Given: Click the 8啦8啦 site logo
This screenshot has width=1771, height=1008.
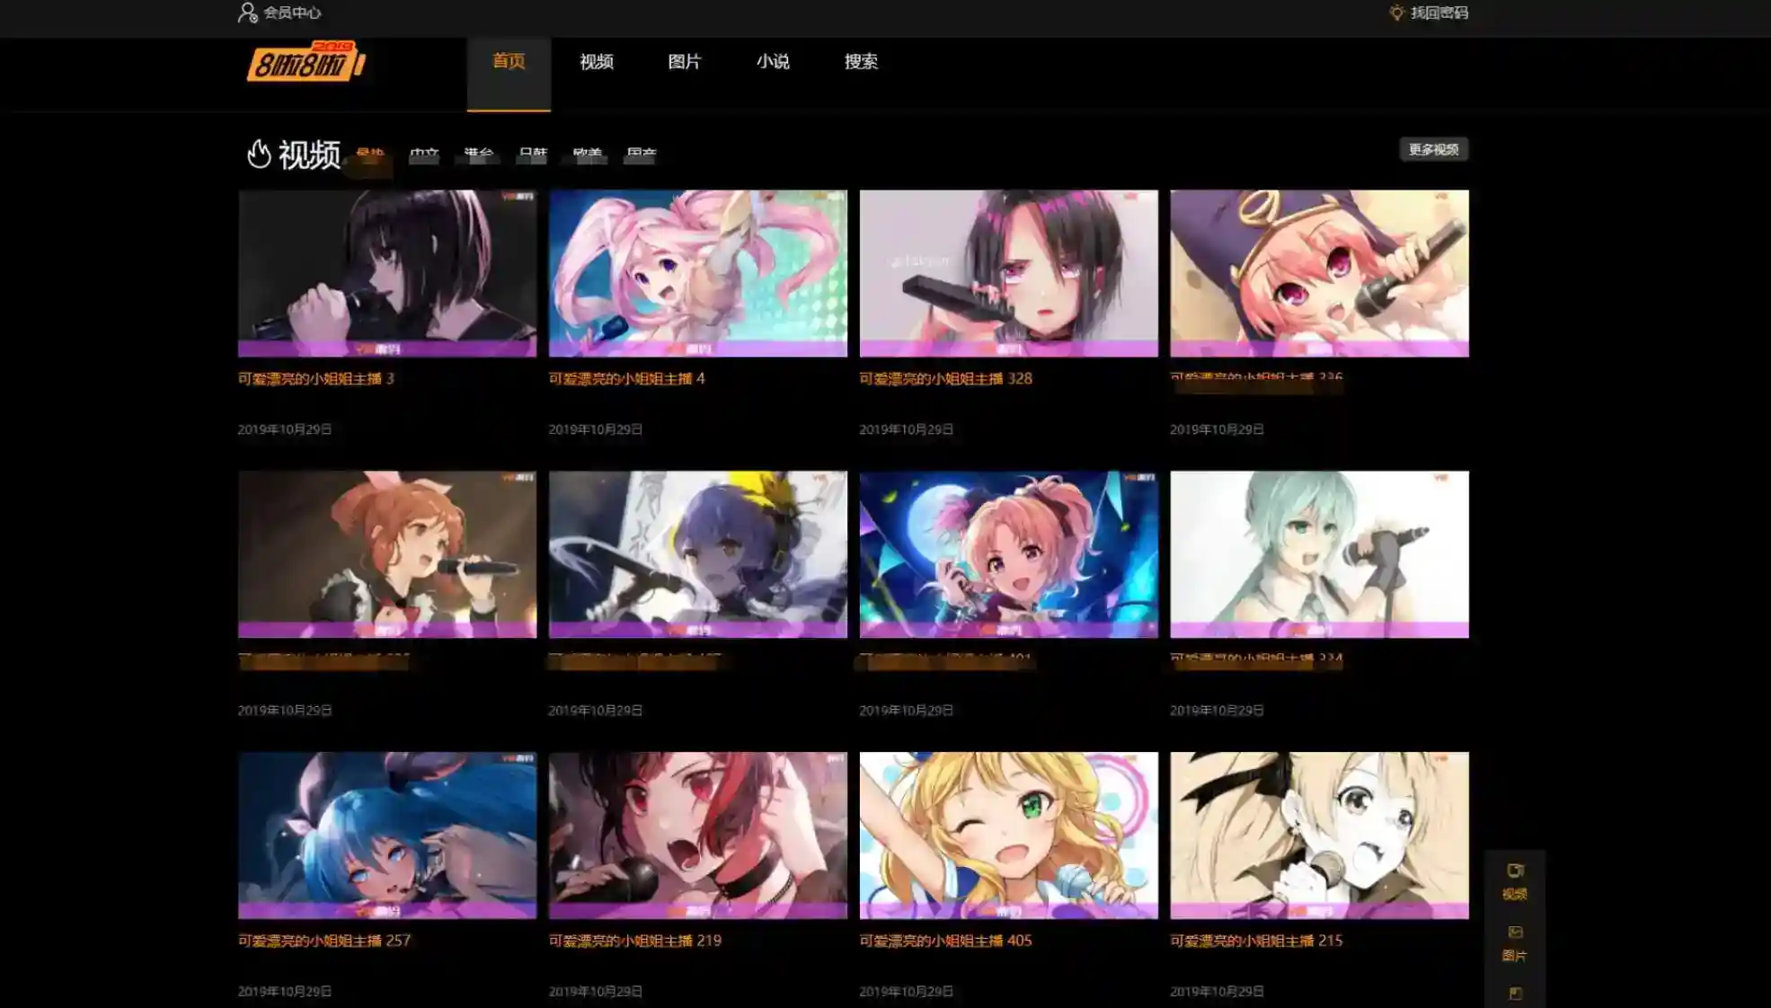Looking at the screenshot, I should 305,61.
